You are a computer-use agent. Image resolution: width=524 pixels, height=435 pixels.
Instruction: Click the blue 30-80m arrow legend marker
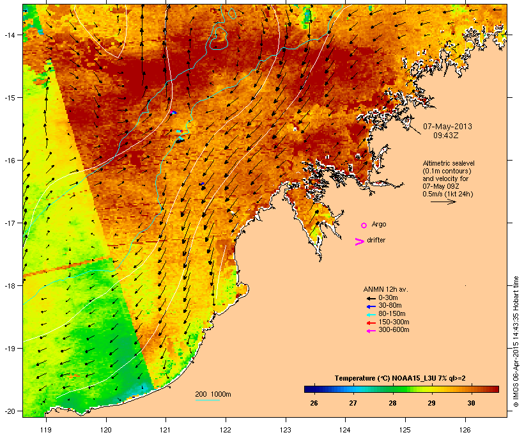click(x=371, y=306)
